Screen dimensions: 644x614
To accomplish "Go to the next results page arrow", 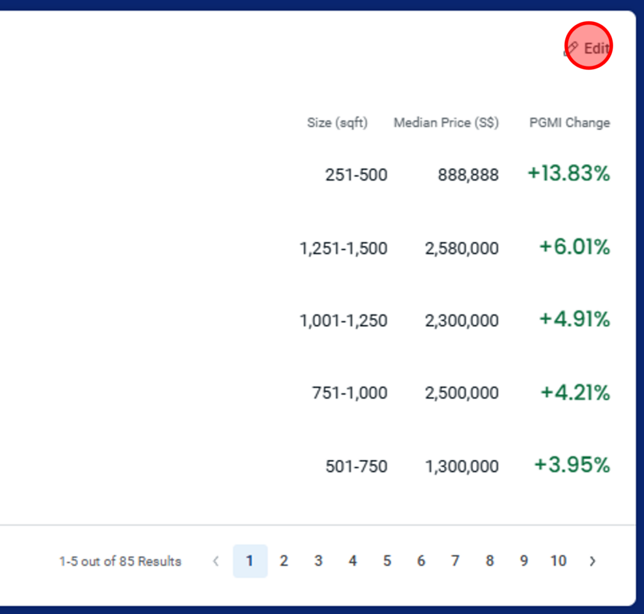I will pyautogui.click(x=592, y=561).
